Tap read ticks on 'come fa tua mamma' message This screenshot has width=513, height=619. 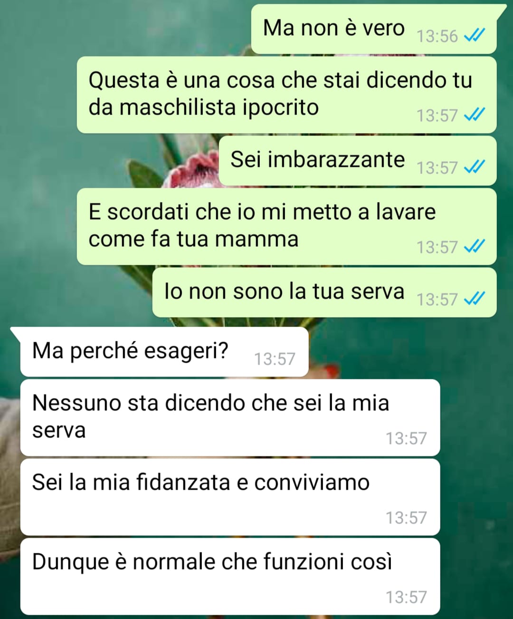point(474,246)
